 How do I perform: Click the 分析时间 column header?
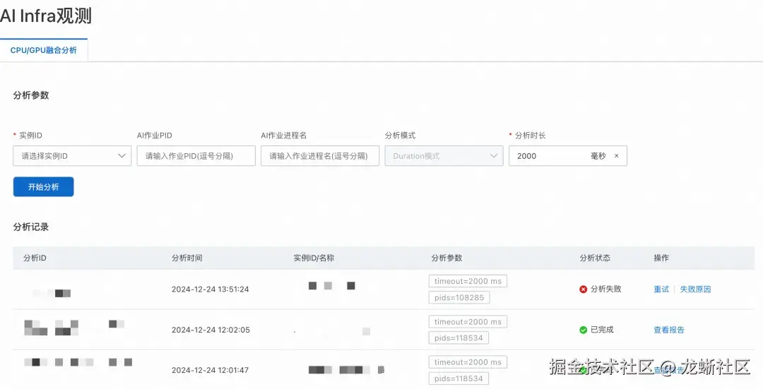tap(187, 258)
